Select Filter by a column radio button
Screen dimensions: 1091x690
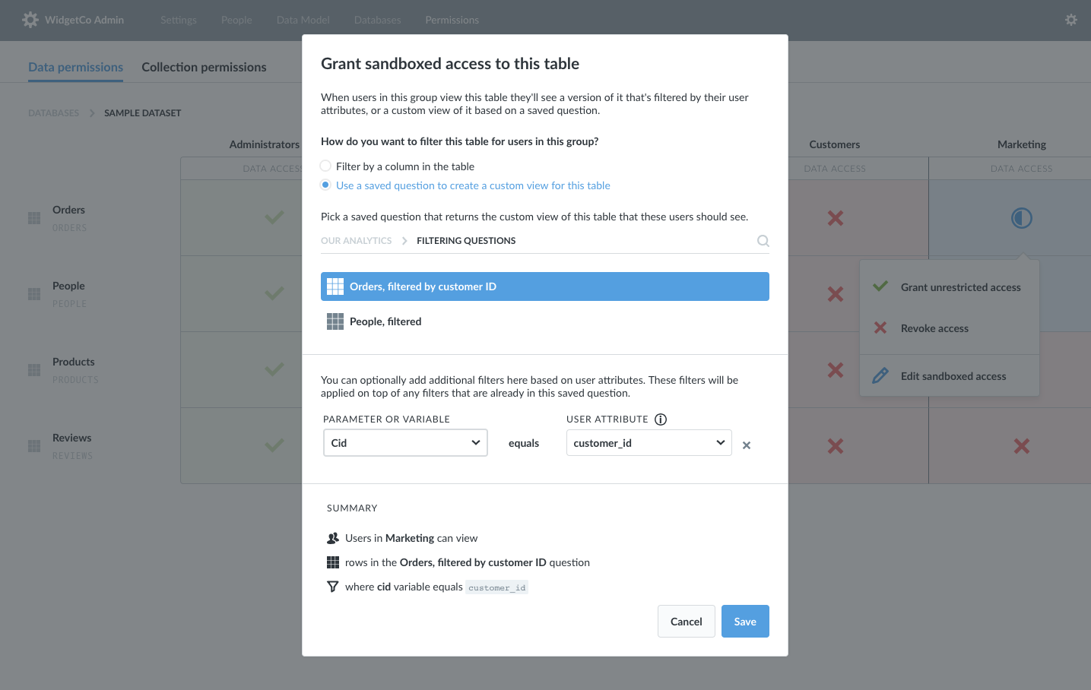(325, 166)
